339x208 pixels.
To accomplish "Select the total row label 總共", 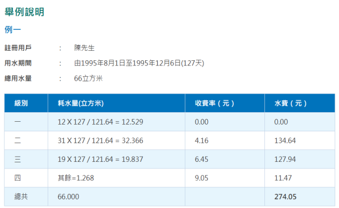I will tap(21, 197).
